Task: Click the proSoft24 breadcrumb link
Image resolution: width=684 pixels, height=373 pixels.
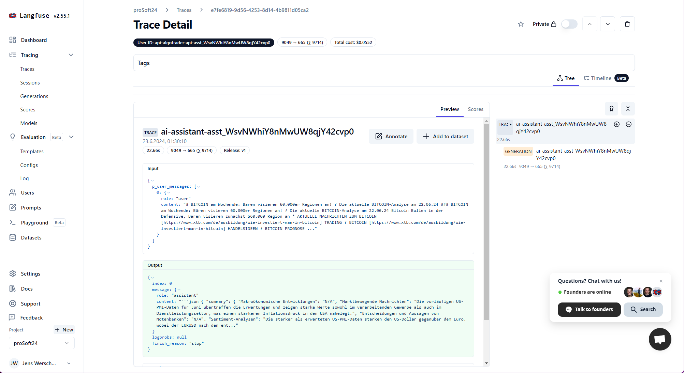Action: [145, 10]
